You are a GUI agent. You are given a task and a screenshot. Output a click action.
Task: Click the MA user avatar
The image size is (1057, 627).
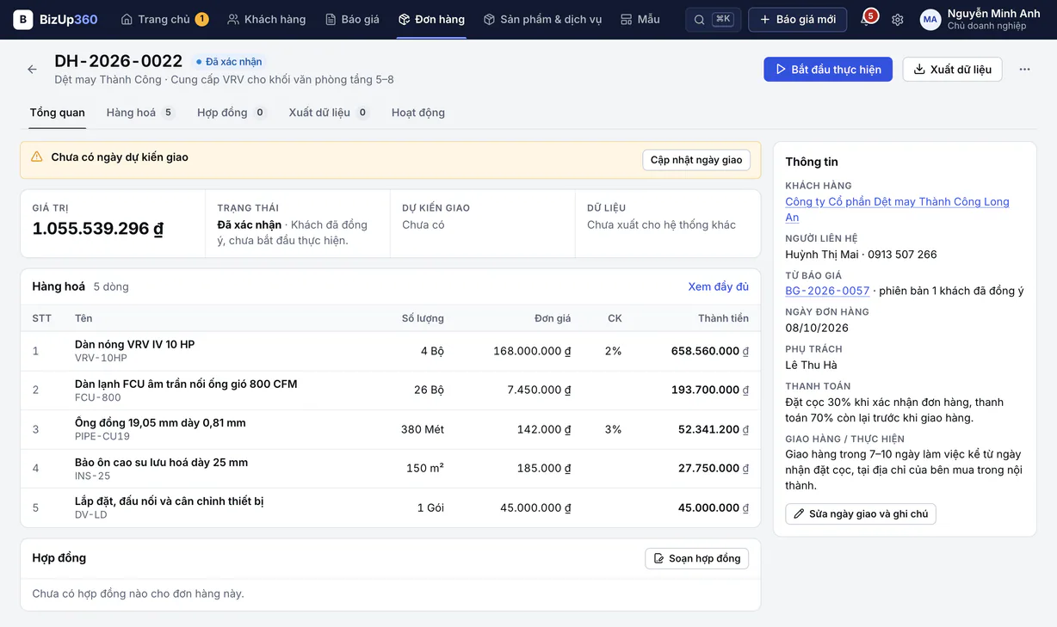(x=930, y=19)
